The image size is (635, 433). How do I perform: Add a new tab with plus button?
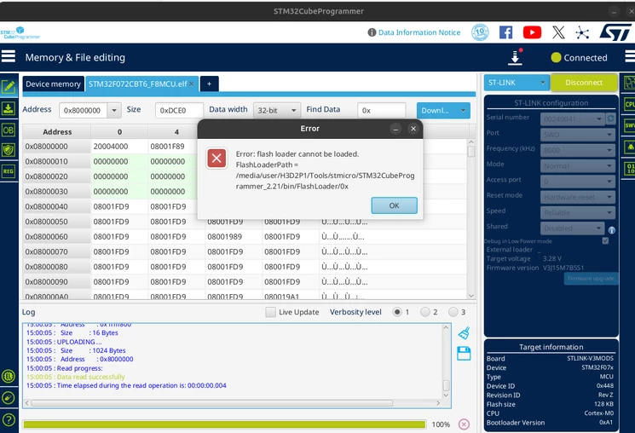210,84
